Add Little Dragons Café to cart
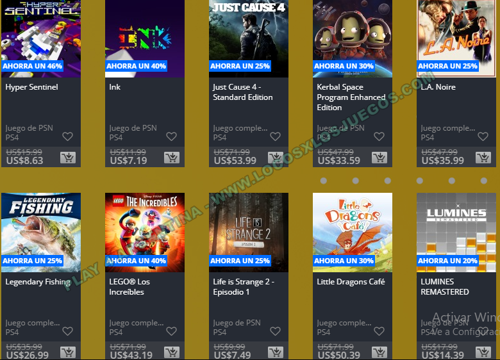This screenshot has width=500, height=360. point(379,352)
